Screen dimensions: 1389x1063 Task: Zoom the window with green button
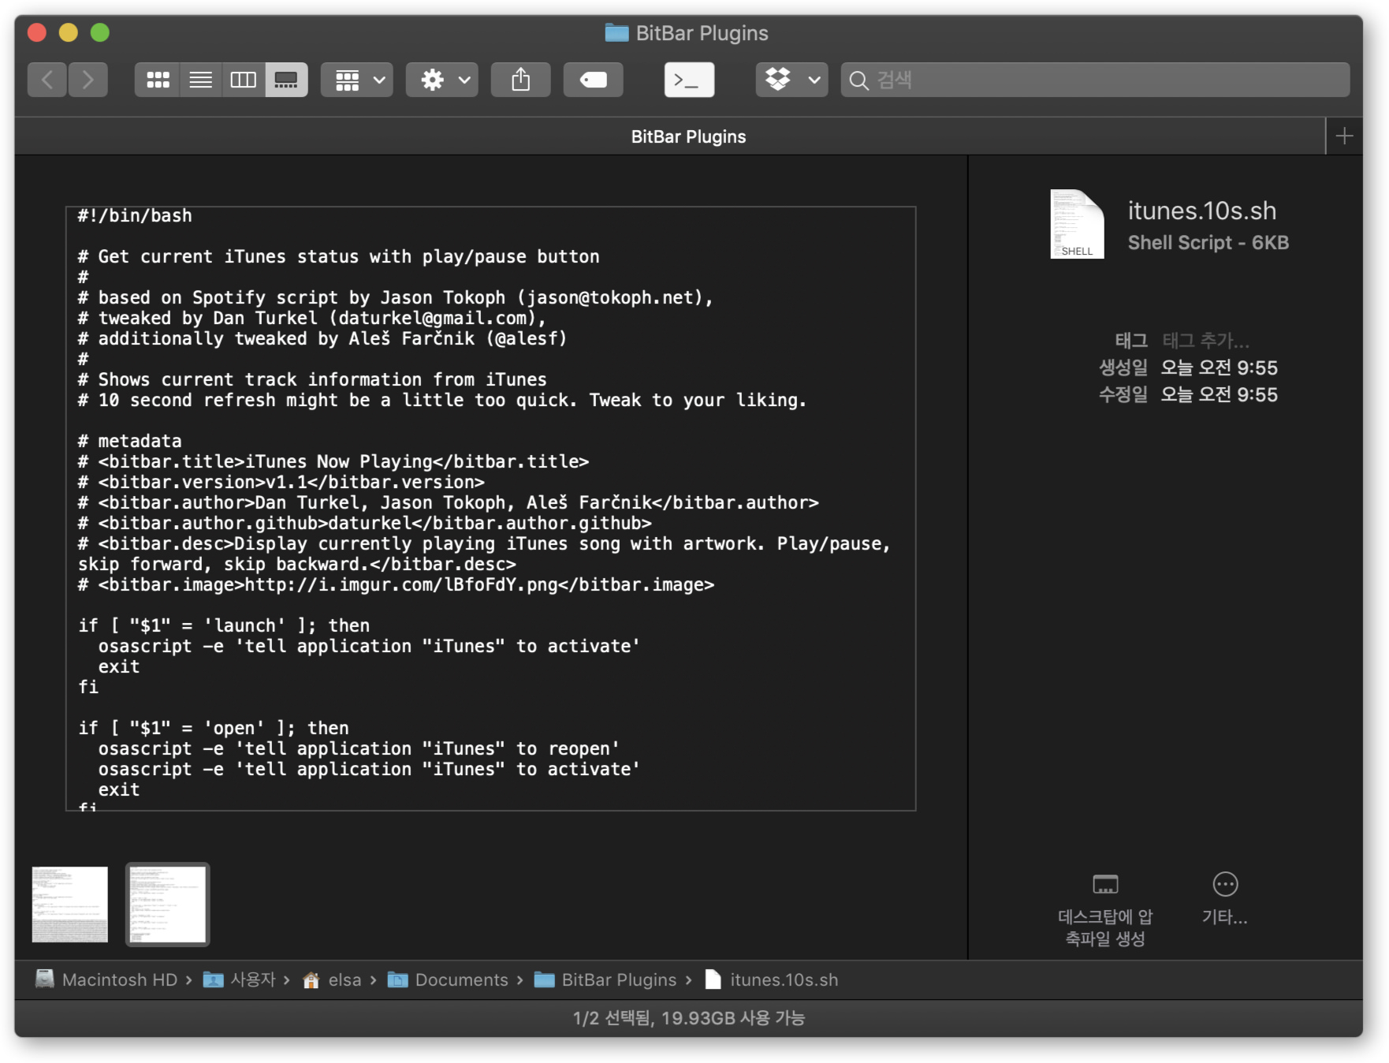[100, 32]
